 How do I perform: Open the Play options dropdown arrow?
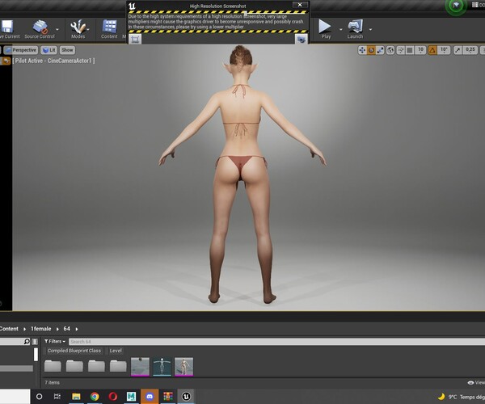341,30
